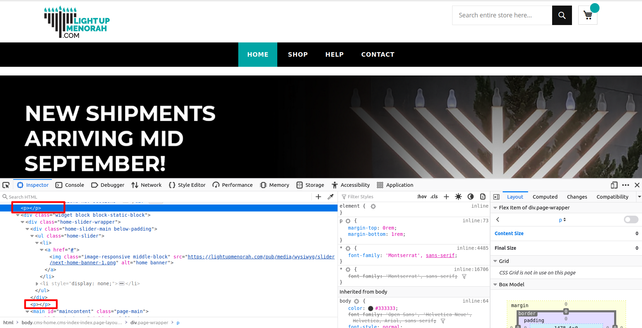The height and width of the screenshot is (328, 642).
Task: Toggle light color scheme simulation sun icon
Action: [x=458, y=197]
